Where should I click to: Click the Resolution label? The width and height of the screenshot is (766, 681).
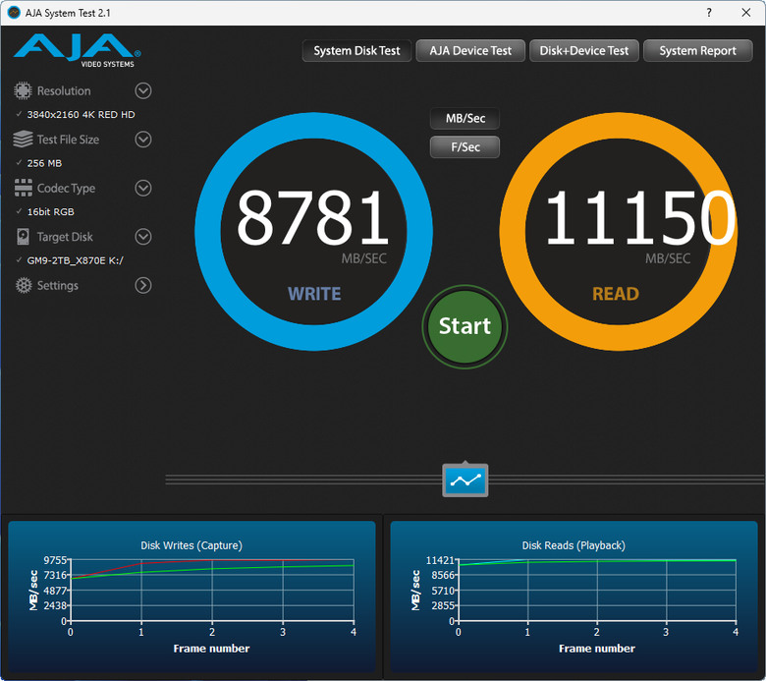point(64,91)
